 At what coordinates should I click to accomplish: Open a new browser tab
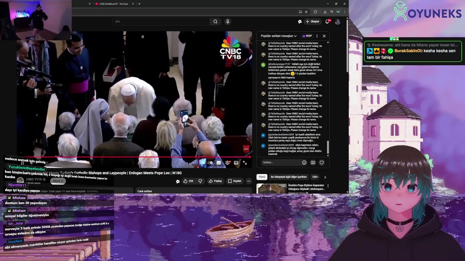point(139,4)
